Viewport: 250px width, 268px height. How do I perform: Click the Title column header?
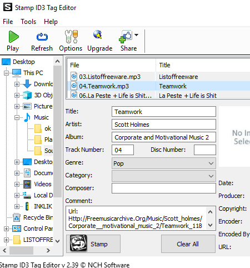point(203,65)
